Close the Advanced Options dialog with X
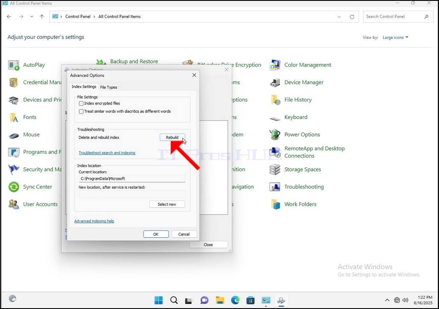Screen dimensions: 439x309 (194, 75)
